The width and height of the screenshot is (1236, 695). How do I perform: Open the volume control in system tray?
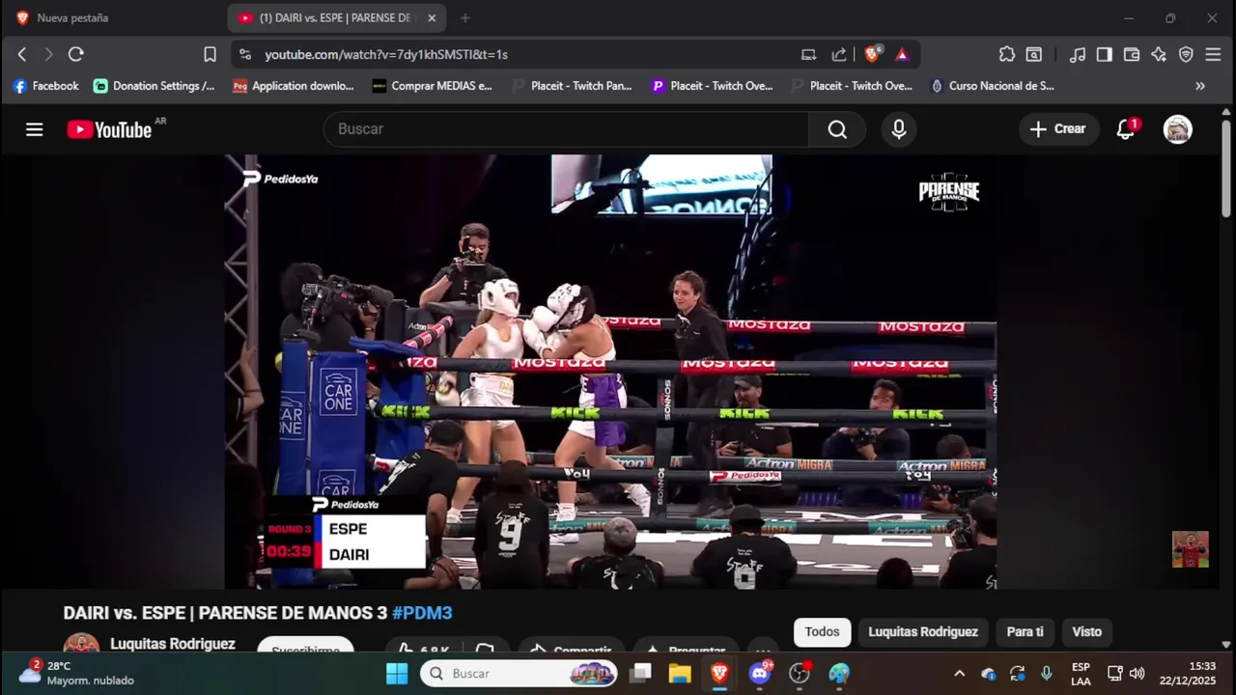[1138, 674]
